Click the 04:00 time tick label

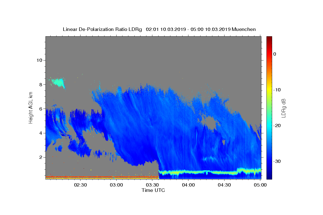point(188,185)
